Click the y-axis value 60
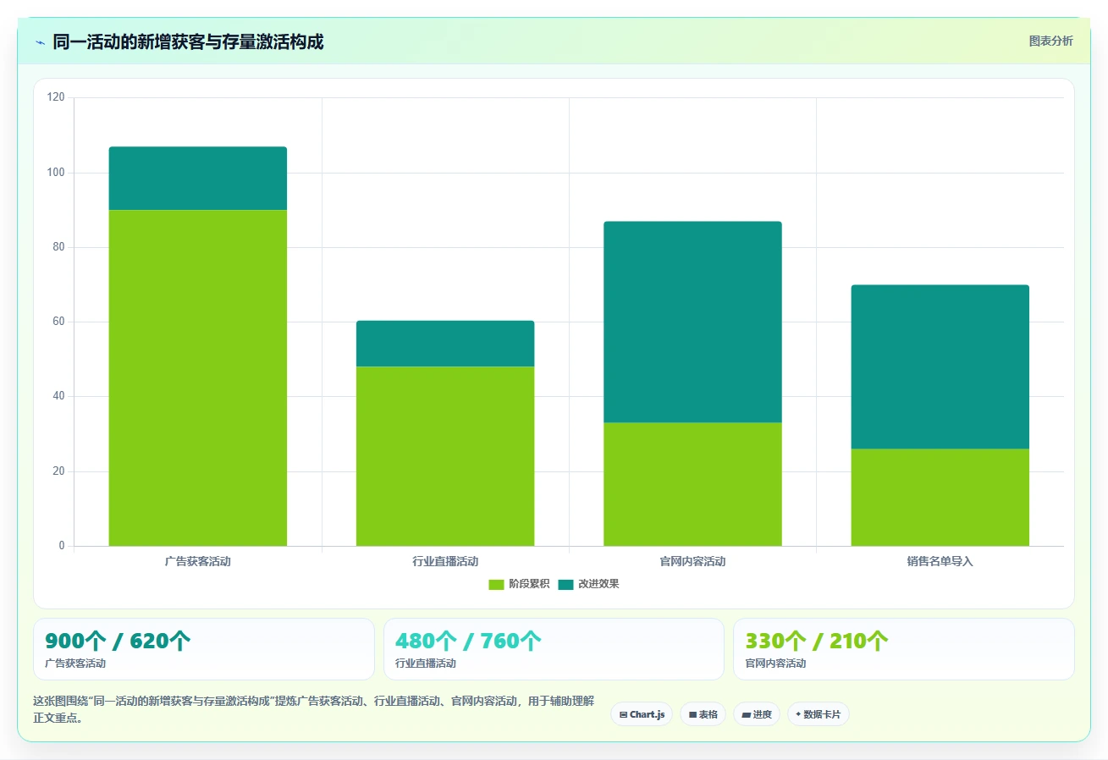 coord(58,322)
